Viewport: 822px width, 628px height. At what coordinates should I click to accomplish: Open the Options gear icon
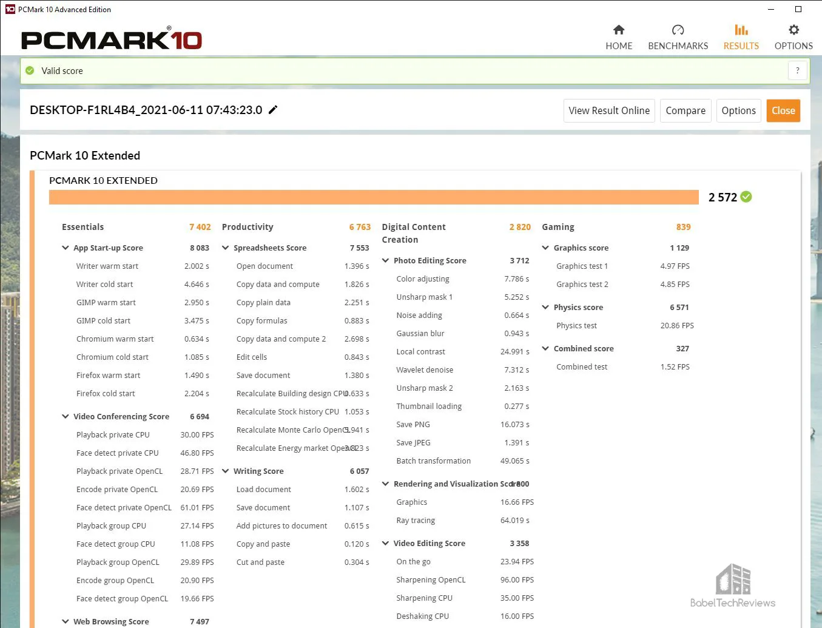click(793, 30)
